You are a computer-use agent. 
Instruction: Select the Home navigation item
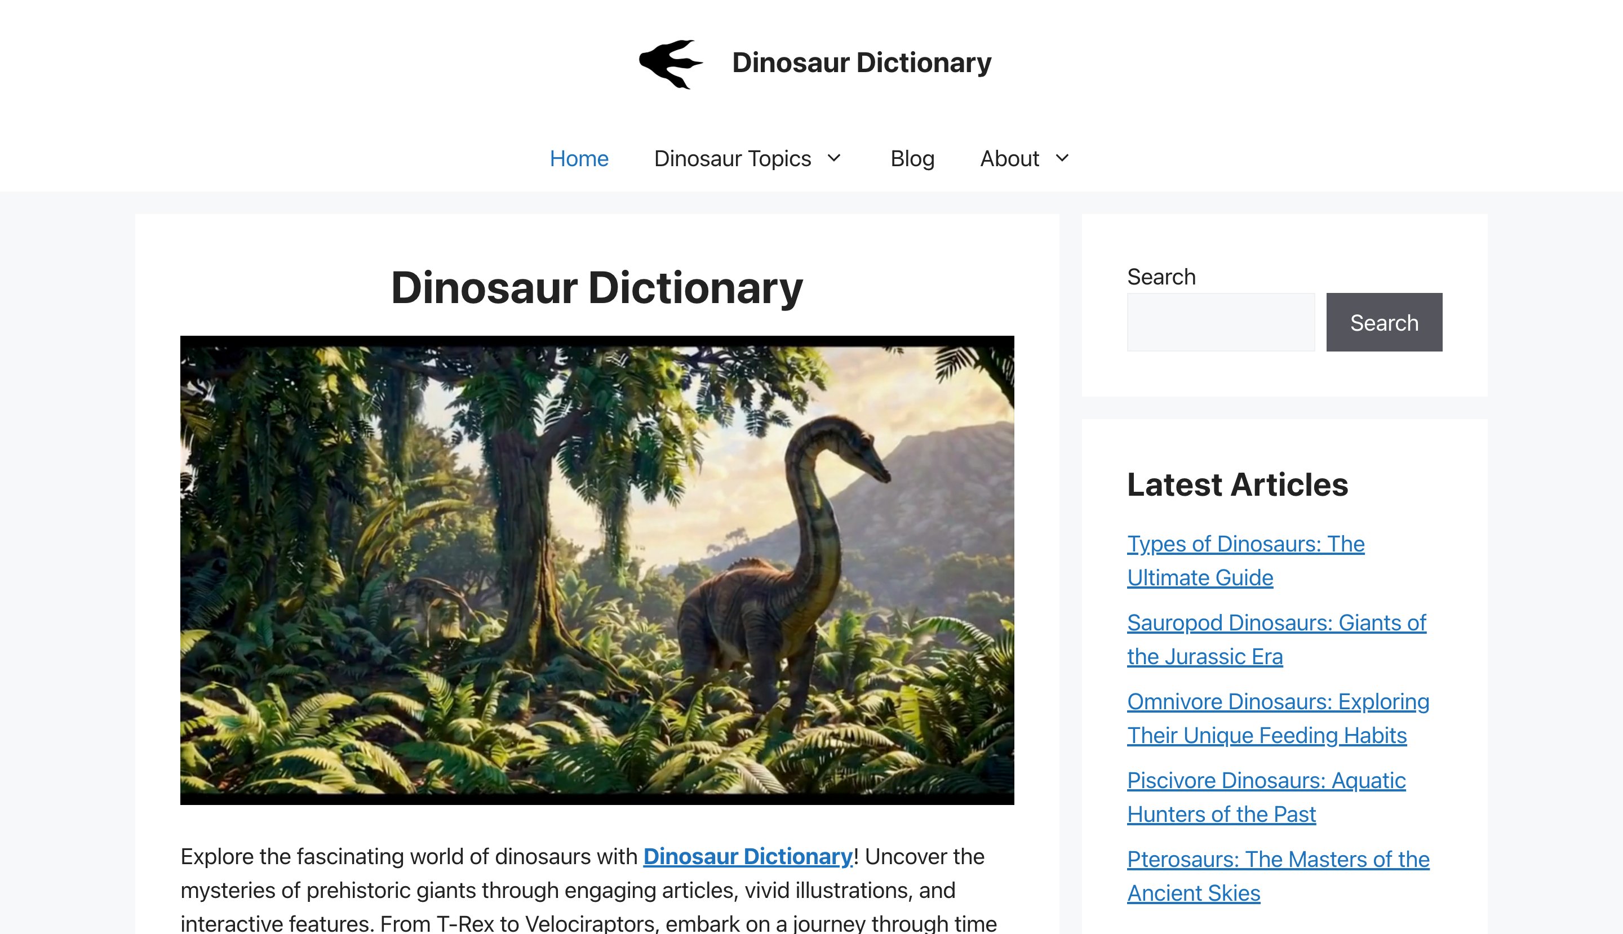(x=579, y=158)
